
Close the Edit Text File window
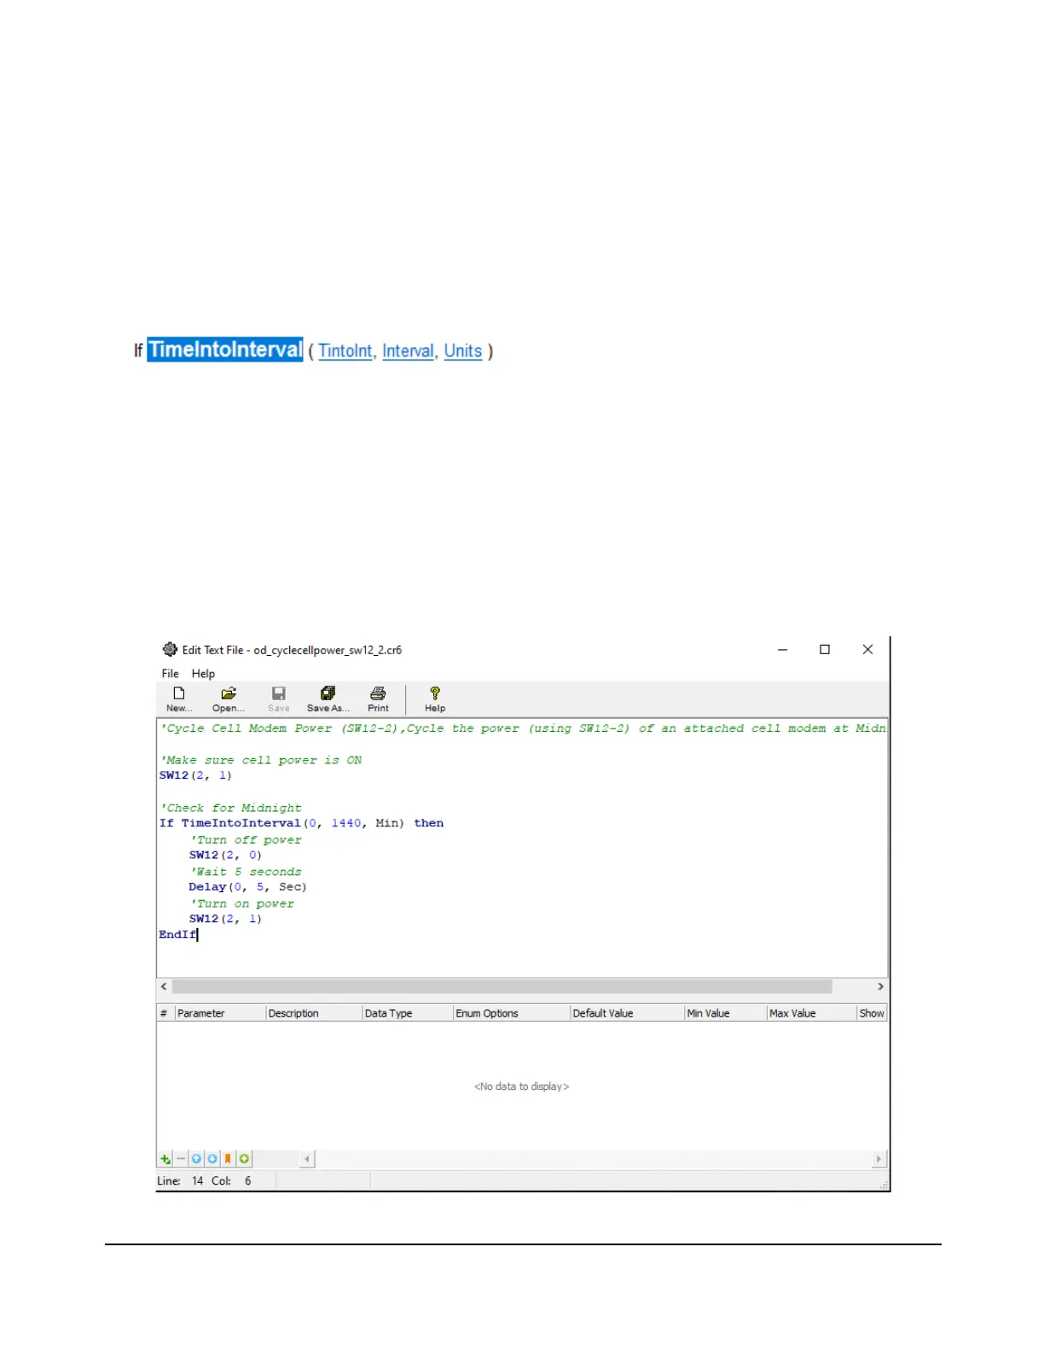point(867,650)
